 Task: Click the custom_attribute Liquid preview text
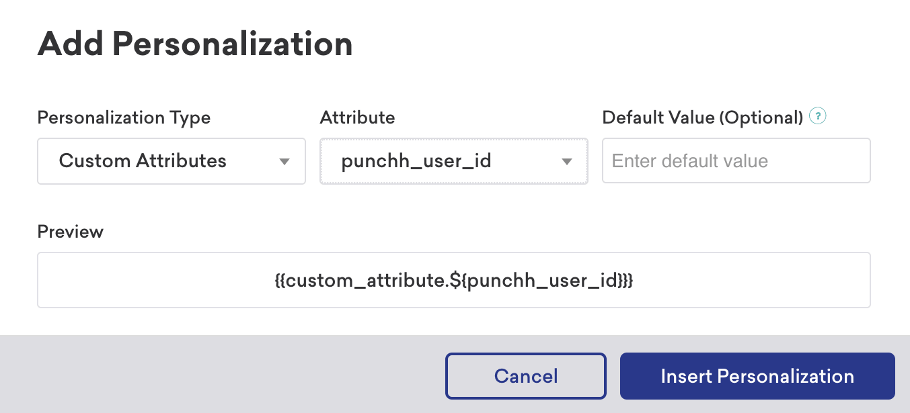[x=454, y=280]
